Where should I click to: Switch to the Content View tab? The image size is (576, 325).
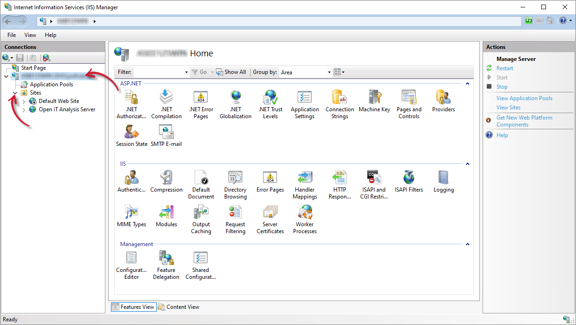click(x=179, y=307)
